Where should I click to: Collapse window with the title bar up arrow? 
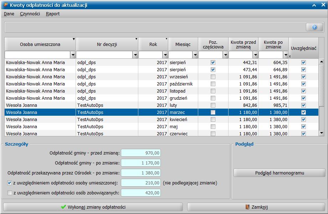point(314,5)
